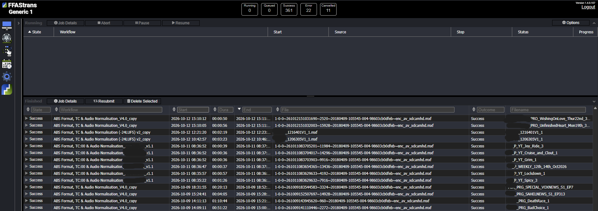
Task: Expand the P_YT_Joy_Ride_3 job row
Action: [27, 146]
